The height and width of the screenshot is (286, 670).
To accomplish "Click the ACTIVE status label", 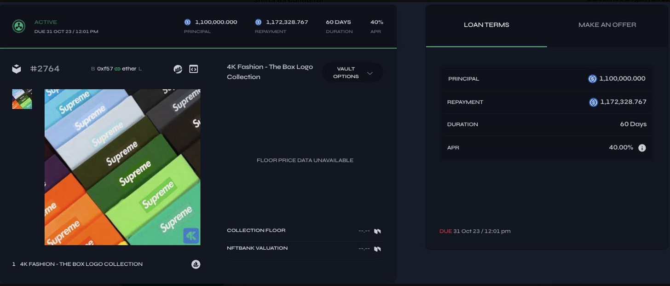I will (x=46, y=22).
